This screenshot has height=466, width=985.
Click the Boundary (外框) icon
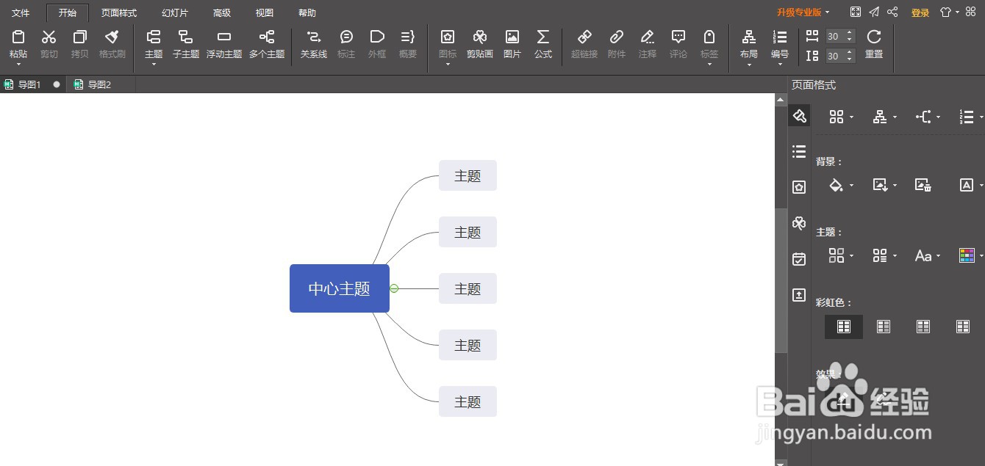[x=377, y=37]
